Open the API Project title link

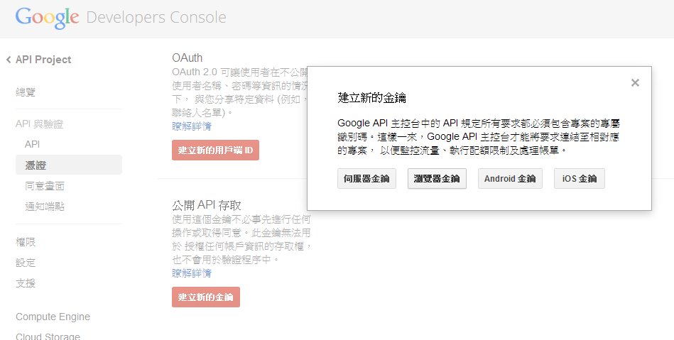43,60
